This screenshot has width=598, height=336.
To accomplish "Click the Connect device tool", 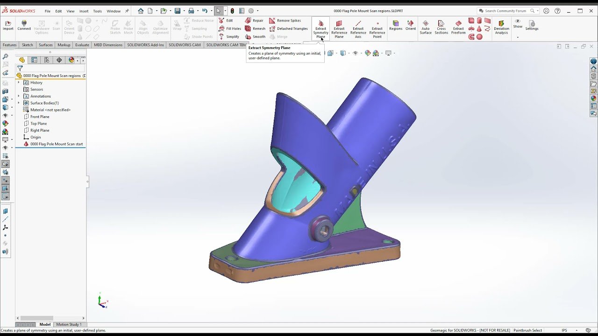I will [24, 26].
